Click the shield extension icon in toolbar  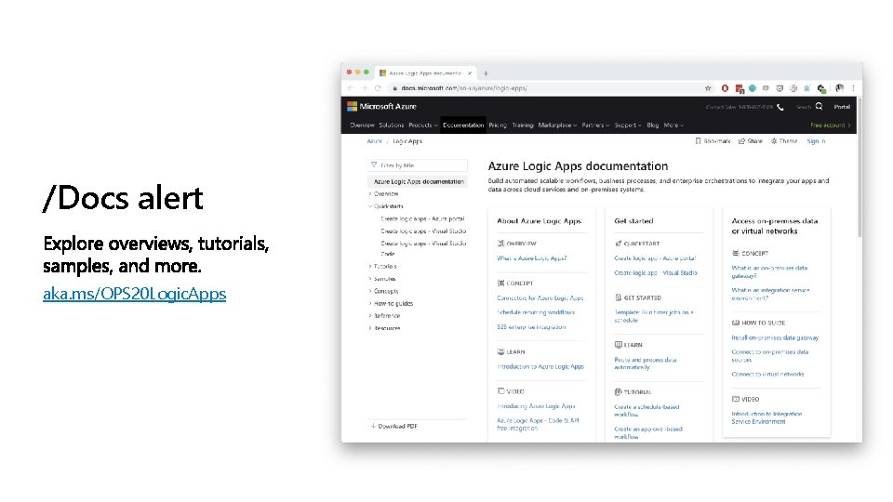click(780, 88)
